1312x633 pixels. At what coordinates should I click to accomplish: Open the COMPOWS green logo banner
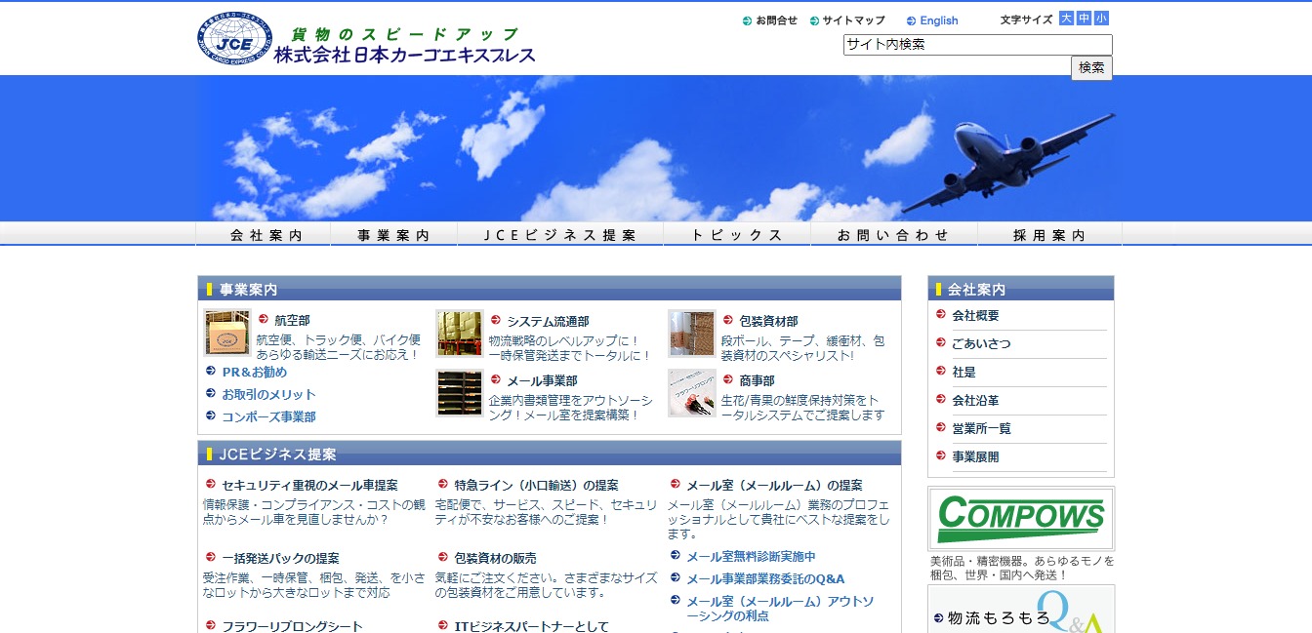pyautogui.click(x=1021, y=518)
